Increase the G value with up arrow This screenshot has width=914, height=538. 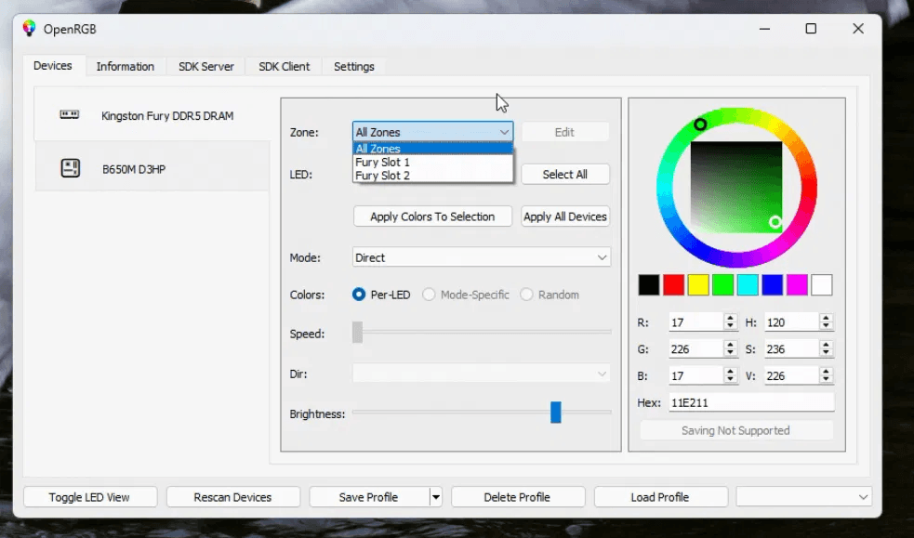click(731, 345)
